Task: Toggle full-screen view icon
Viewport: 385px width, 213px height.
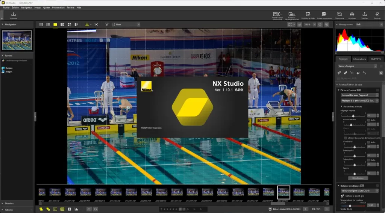Action: 96,24
